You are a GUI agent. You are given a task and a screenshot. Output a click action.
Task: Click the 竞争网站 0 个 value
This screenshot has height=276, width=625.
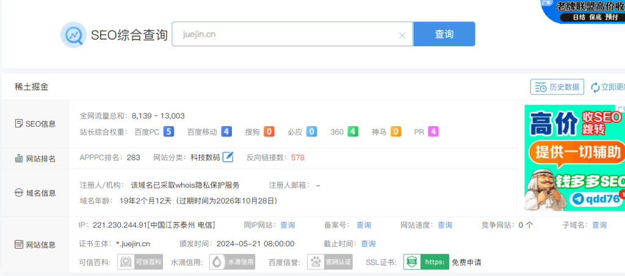(x=526, y=225)
